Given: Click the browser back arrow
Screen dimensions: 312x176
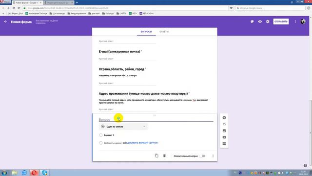Looking at the screenshot, I should click(3, 8).
